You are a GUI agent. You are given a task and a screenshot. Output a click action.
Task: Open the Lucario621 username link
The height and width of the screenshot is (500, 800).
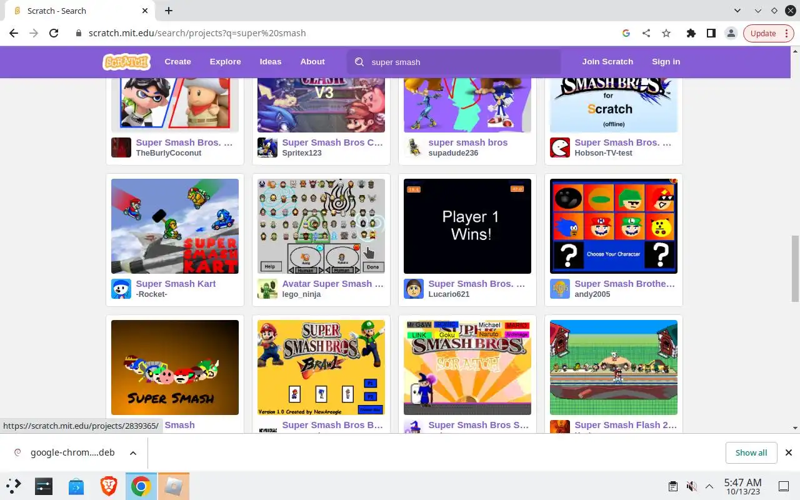[449, 294]
